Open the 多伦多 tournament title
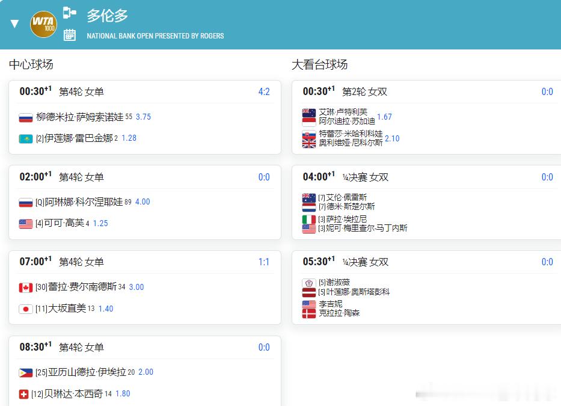Image resolution: width=561 pixels, height=406 pixels. pos(108,16)
